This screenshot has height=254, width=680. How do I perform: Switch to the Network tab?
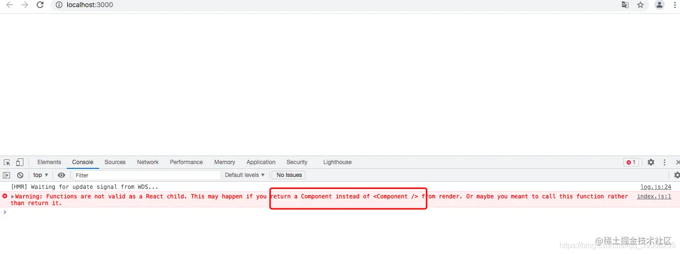148,162
